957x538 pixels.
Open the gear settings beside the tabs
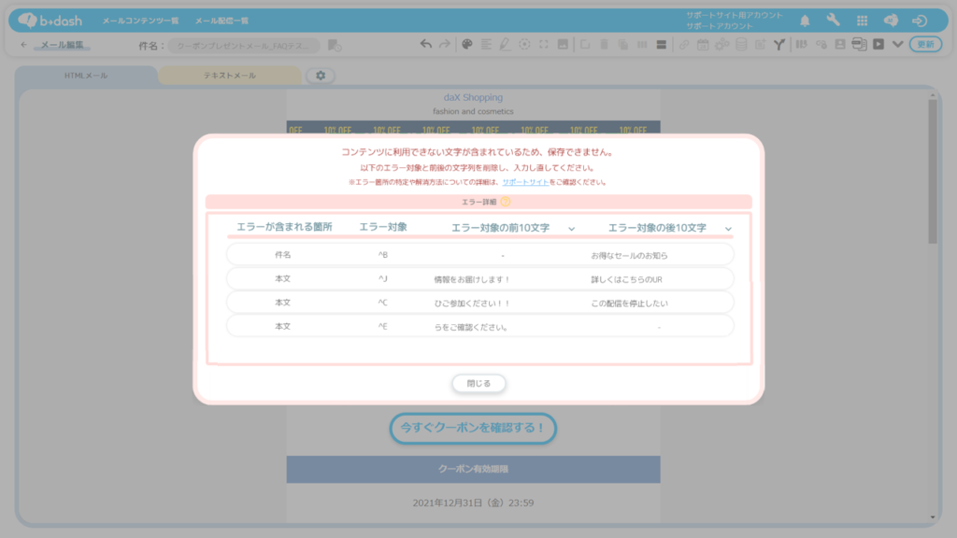321,76
